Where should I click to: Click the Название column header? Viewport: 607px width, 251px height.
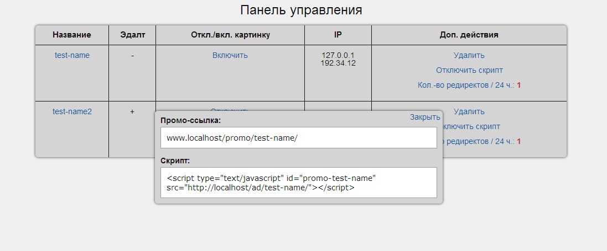click(x=72, y=35)
